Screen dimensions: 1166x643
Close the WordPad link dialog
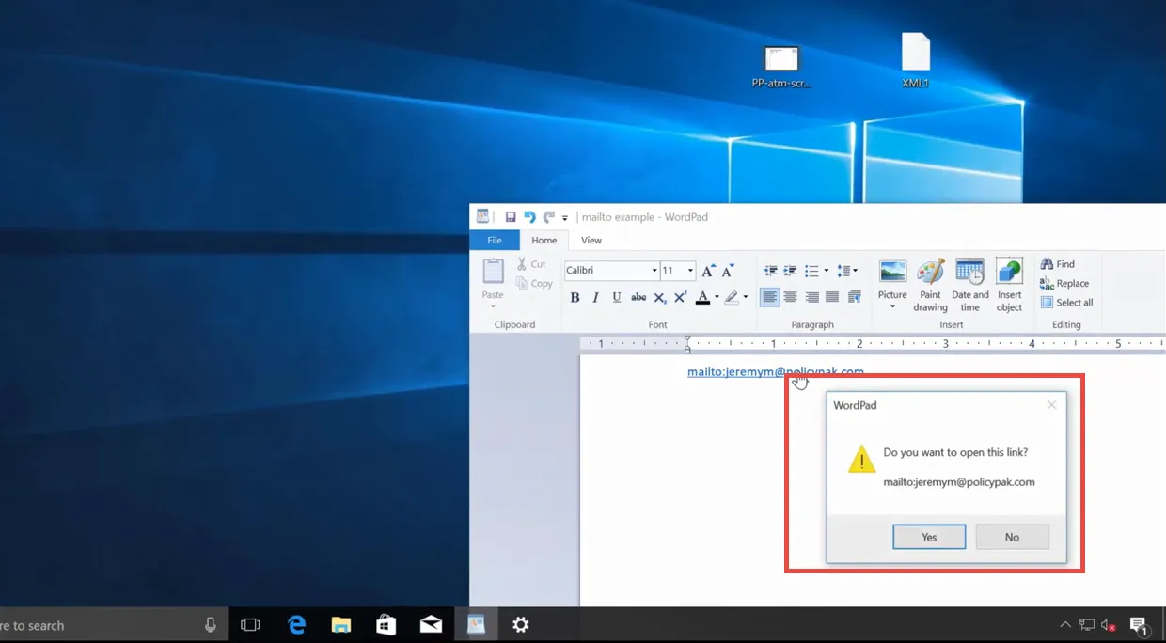coord(1051,405)
